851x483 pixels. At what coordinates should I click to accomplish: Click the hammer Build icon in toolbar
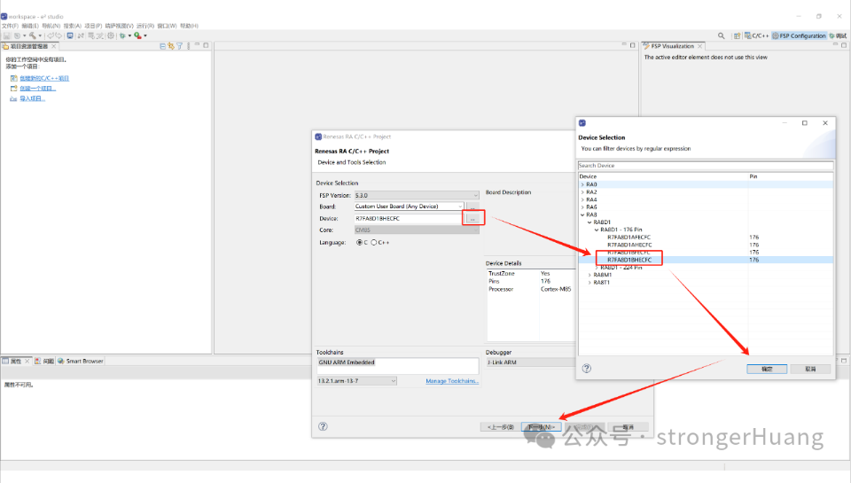33,35
